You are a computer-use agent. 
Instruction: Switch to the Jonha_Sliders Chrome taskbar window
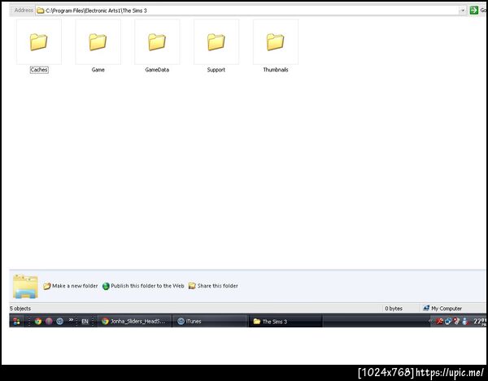point(134,322)
